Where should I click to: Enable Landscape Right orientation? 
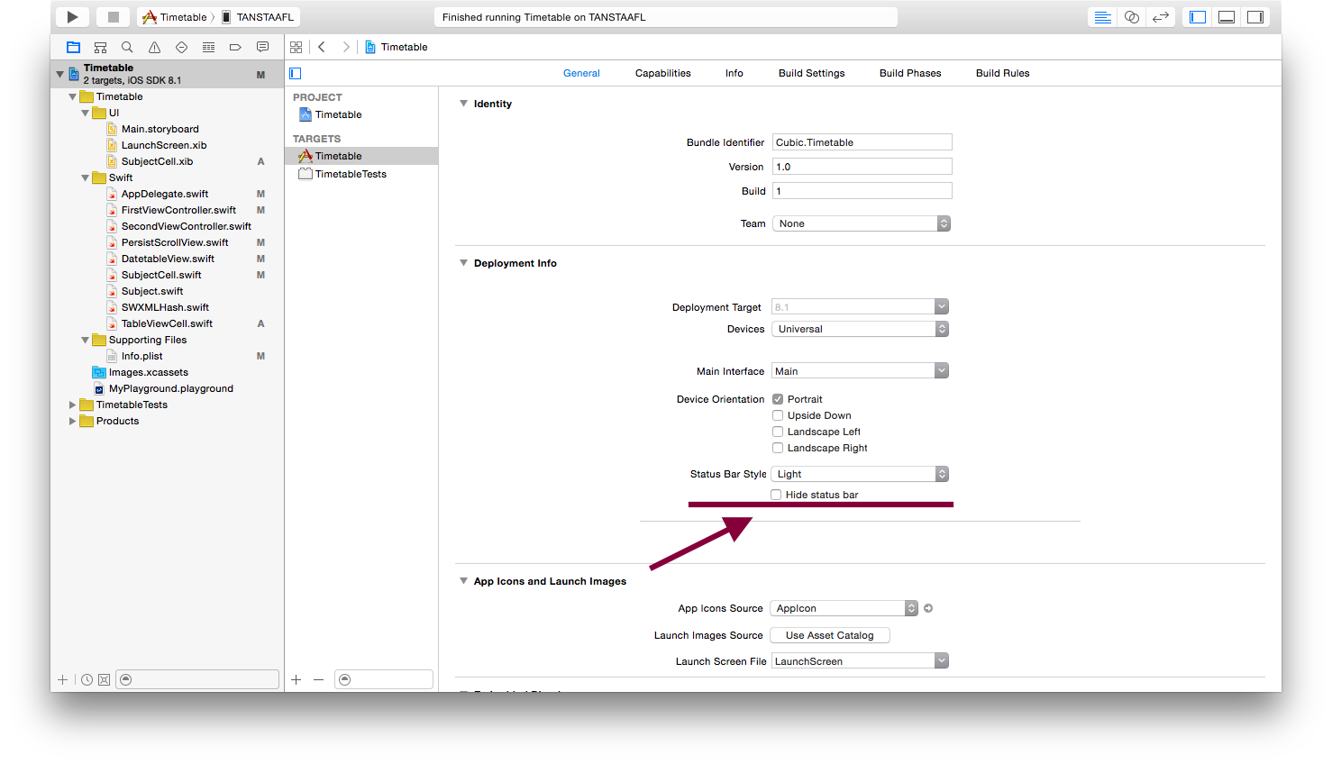pyautogui.click(x=777, y=448)
